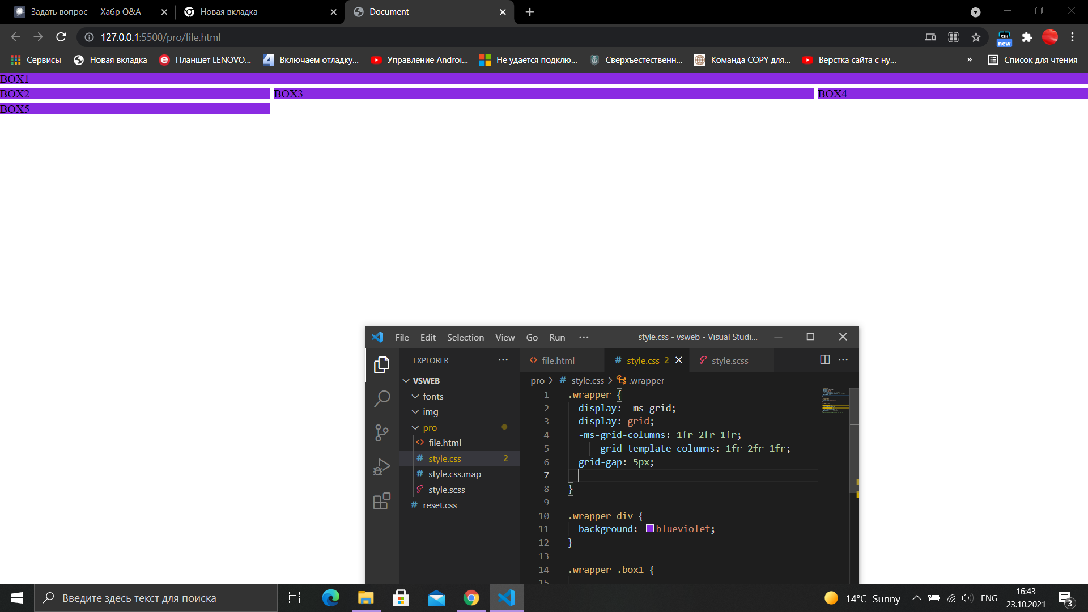Open the Edit menu in VS Code
Screen dimensions: 1088x612
click(428, 337)
